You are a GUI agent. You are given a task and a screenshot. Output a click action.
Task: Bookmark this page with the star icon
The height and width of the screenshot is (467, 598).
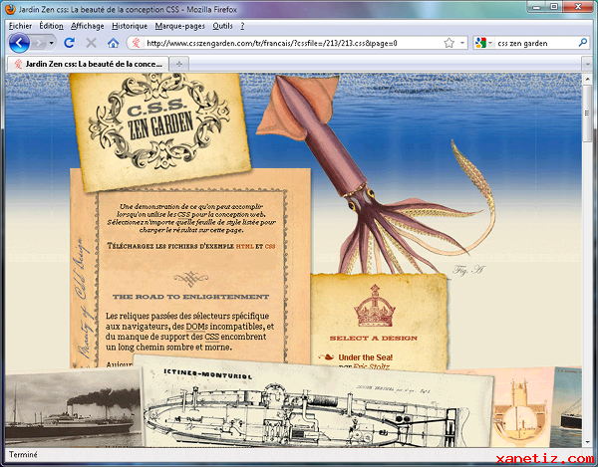(449, 43)
